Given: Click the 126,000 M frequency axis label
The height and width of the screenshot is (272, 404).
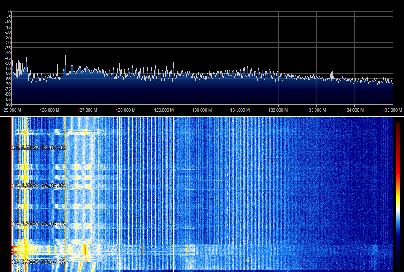Looking at the screenshot, I should click(x=50, y=110).
